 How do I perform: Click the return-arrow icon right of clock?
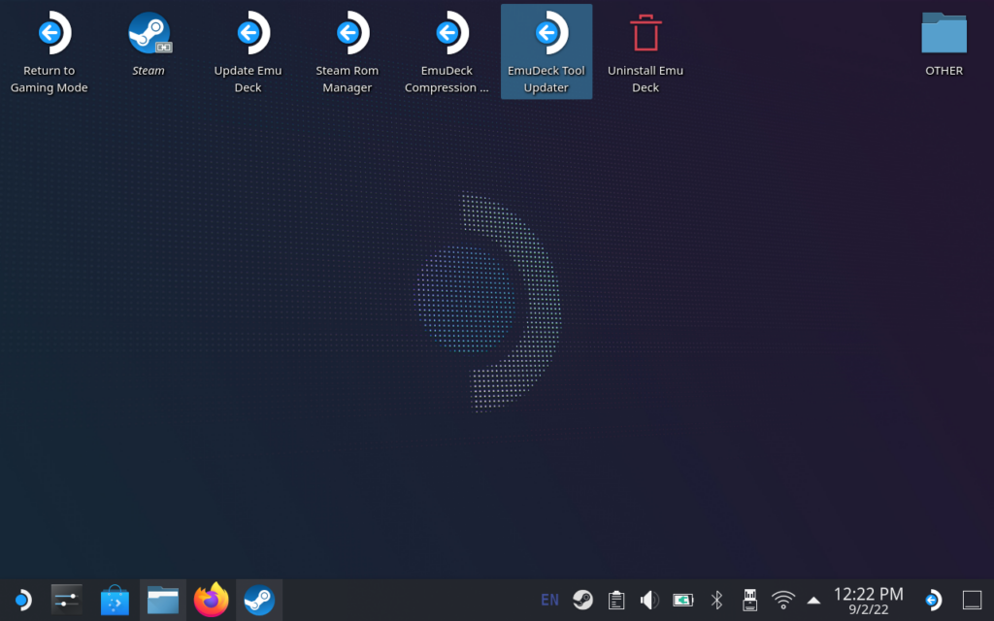point(934,600)
